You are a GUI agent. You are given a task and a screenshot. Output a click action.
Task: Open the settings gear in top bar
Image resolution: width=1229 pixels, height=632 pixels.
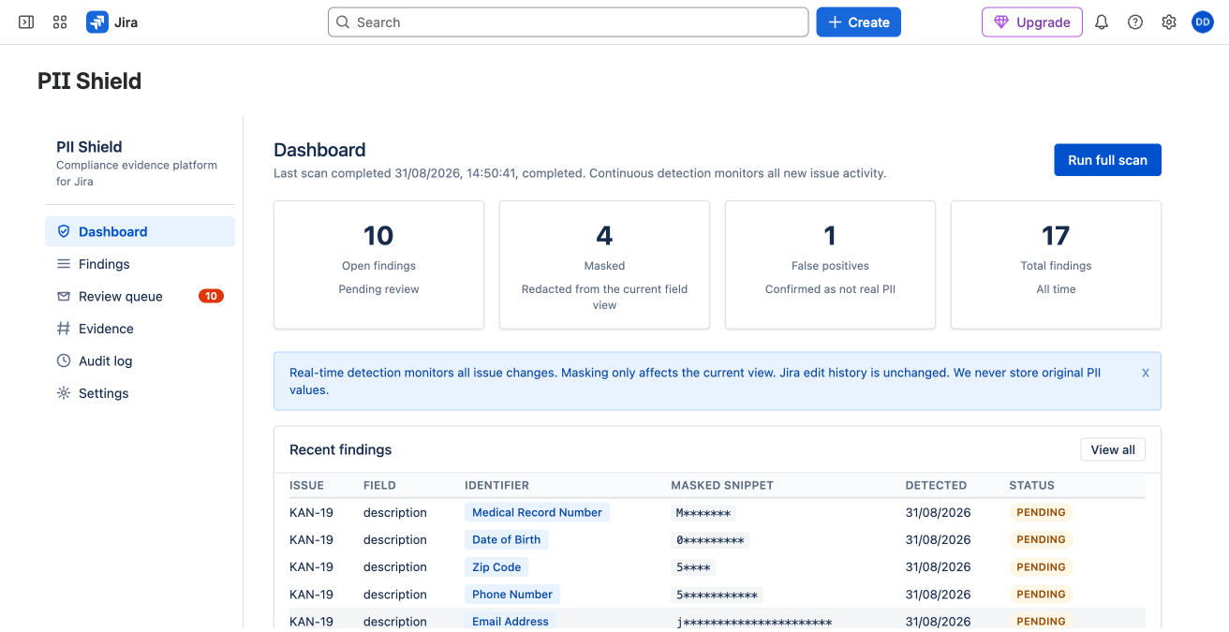1169,22
